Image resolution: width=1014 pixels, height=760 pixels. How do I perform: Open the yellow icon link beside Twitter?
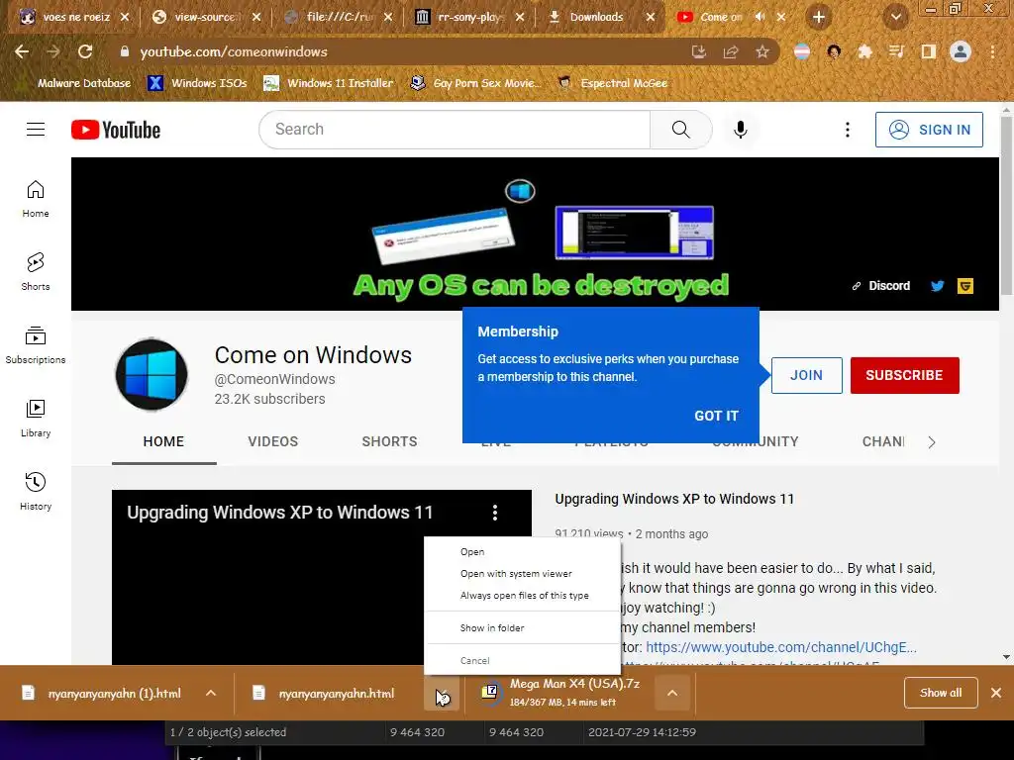(x=965, y=286)
